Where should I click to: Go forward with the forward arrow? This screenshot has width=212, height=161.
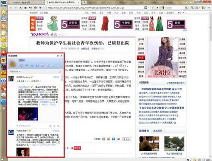16,8
